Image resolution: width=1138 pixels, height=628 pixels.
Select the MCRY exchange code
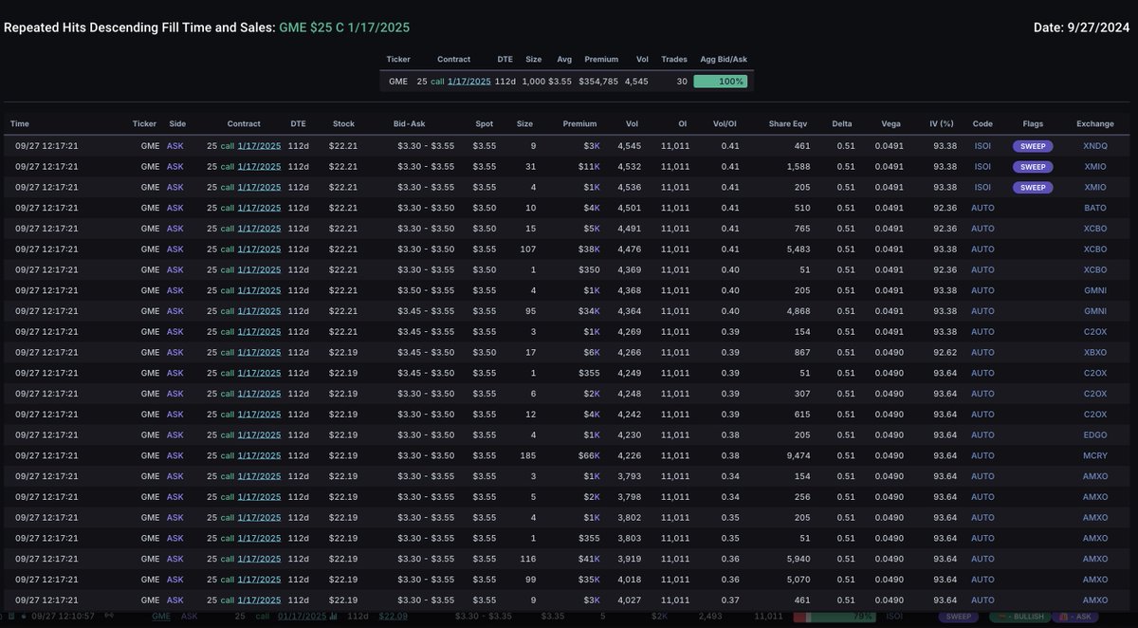[1095, 455]
